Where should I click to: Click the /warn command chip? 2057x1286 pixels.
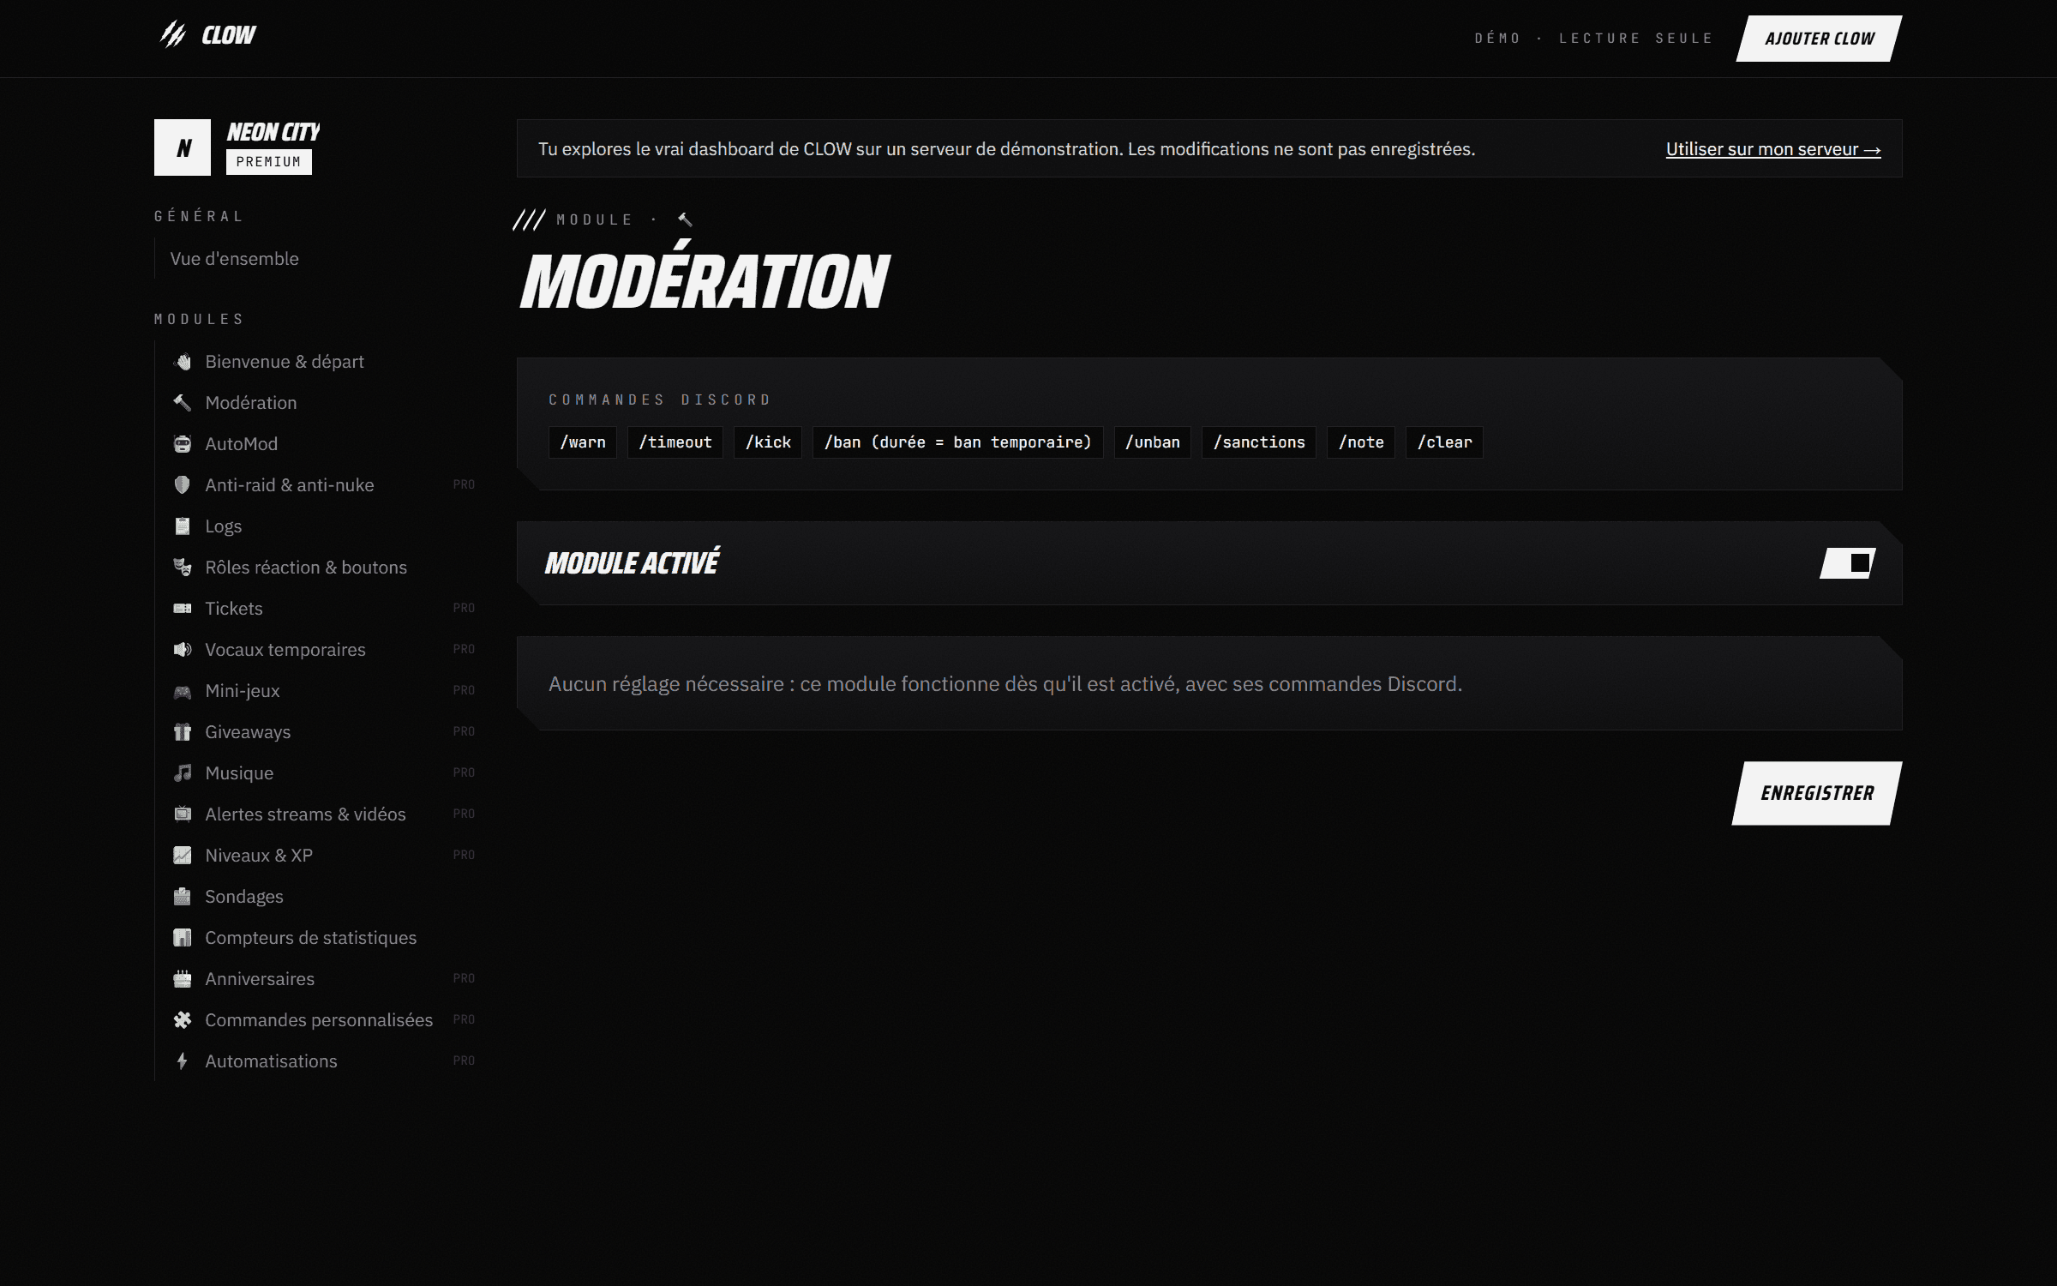click(x=583, y=442)
